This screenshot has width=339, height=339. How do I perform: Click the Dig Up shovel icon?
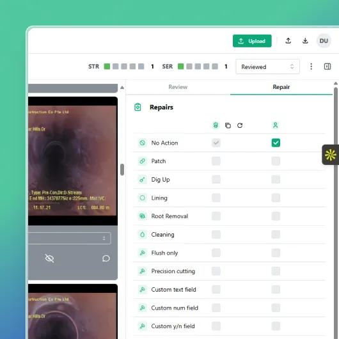pos(142,180)
